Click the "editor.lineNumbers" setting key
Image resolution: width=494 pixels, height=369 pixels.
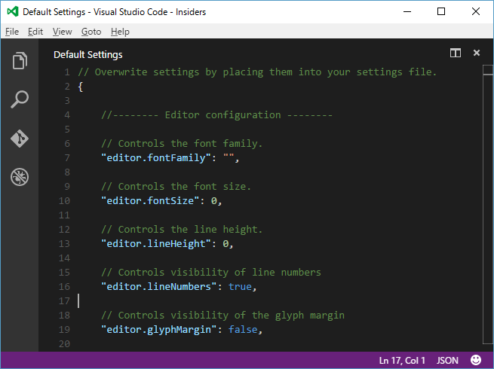(158, 287)
